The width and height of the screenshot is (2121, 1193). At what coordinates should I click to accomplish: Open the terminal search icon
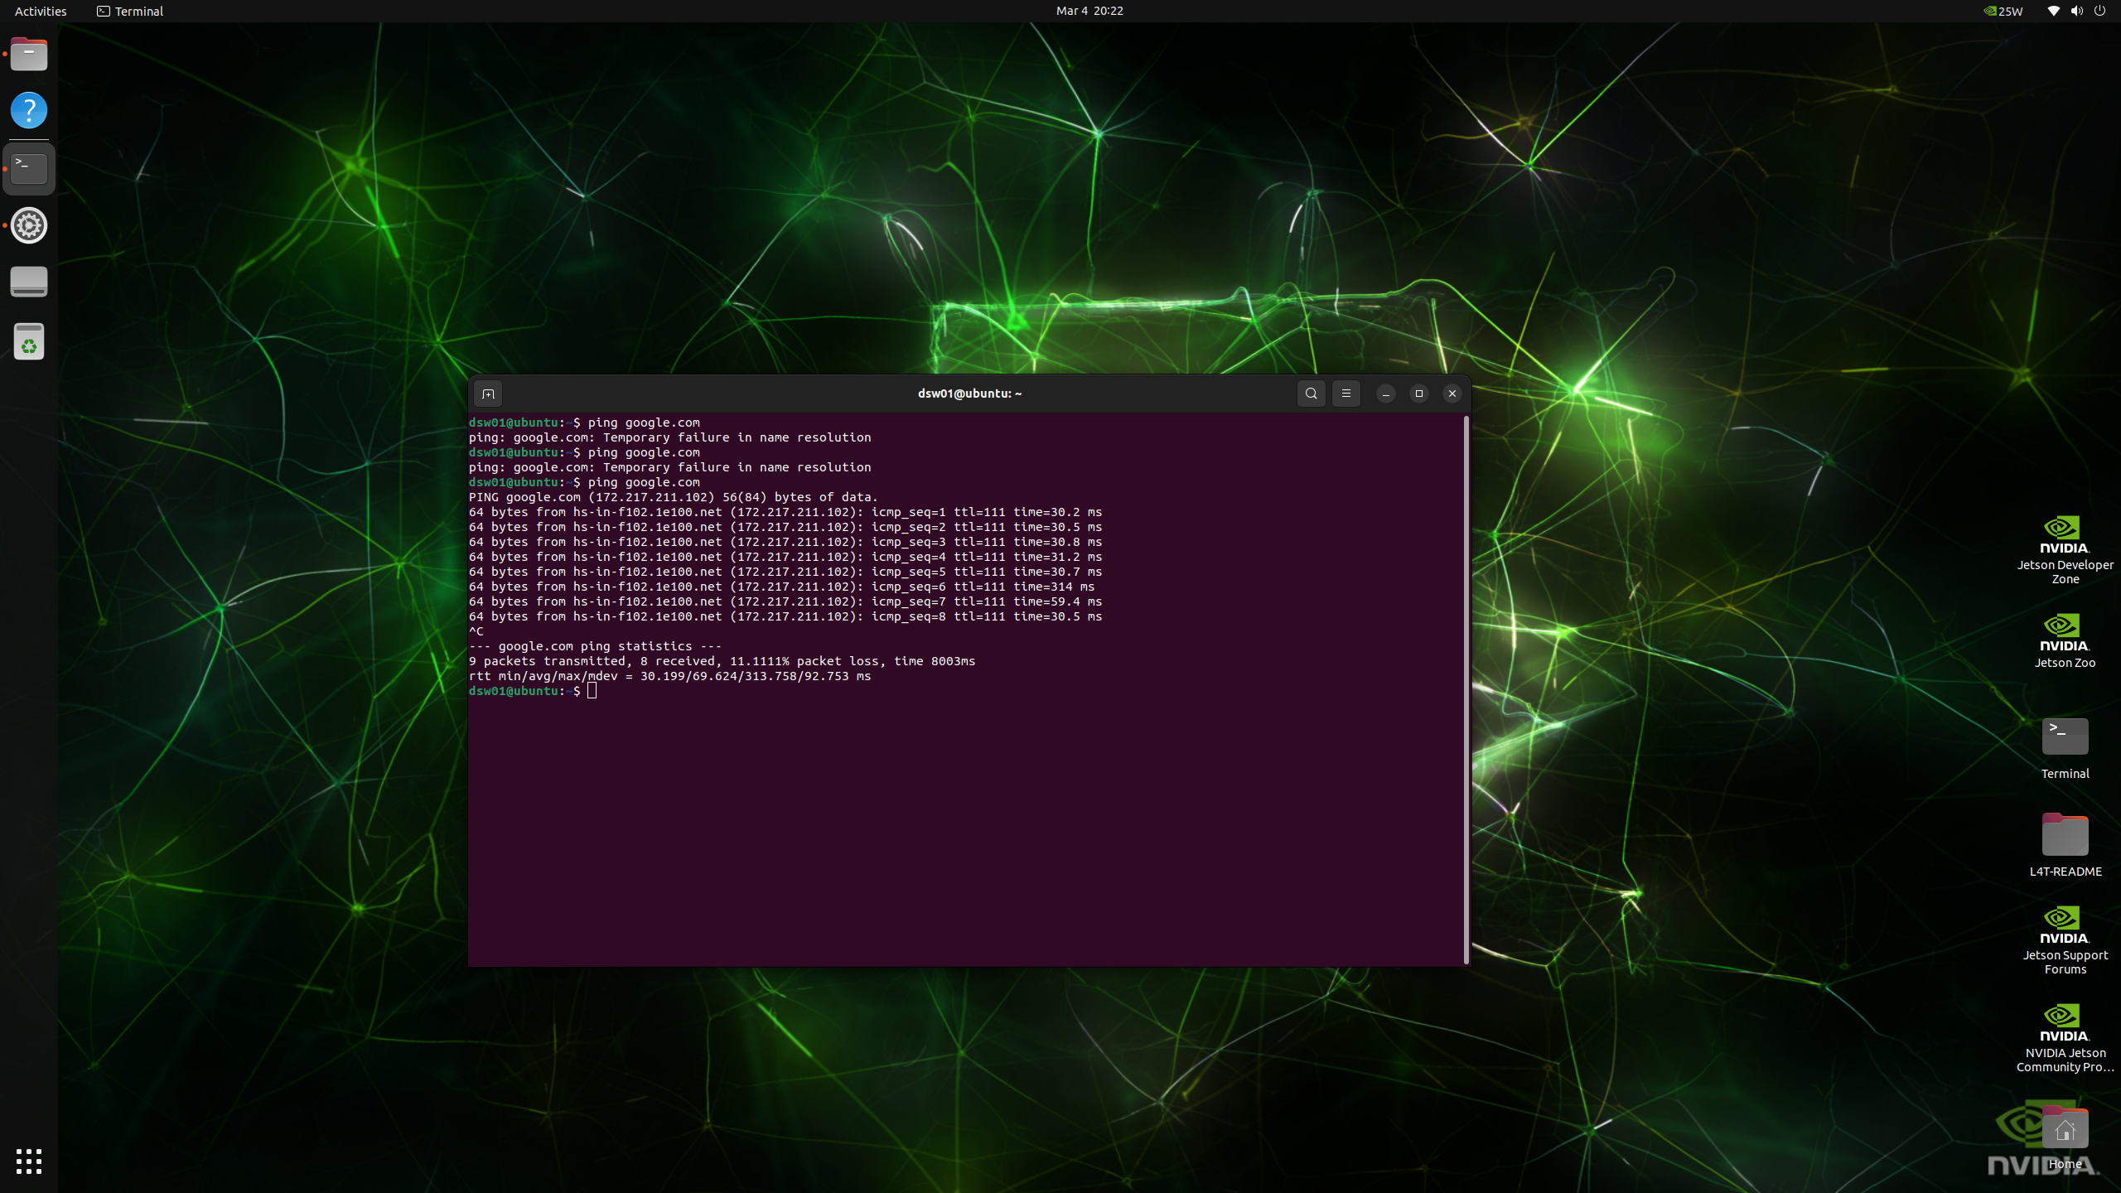pos(1311,394)
